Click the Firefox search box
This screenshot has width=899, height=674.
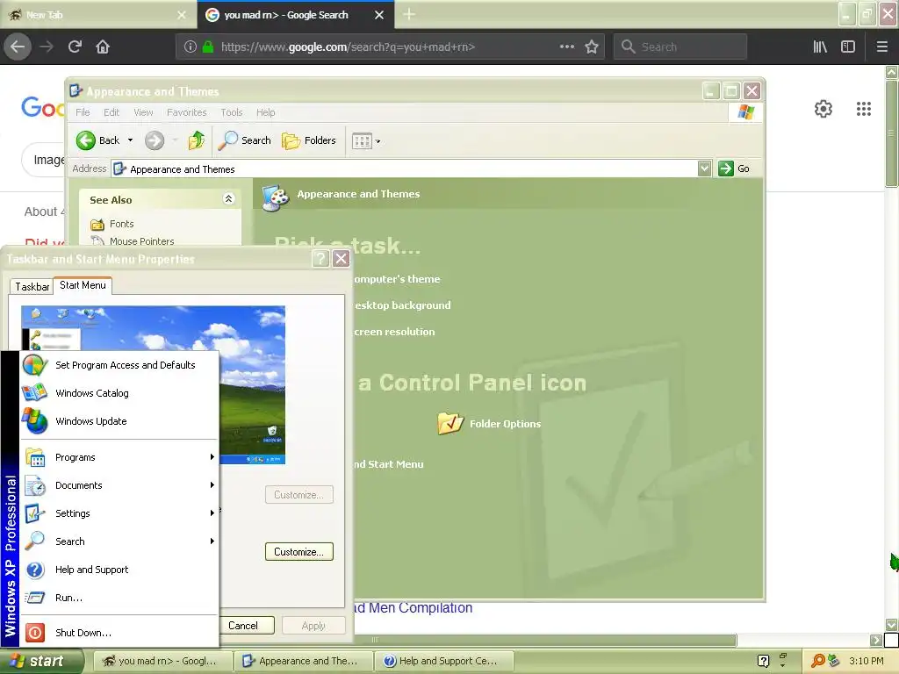coord(680,47)
